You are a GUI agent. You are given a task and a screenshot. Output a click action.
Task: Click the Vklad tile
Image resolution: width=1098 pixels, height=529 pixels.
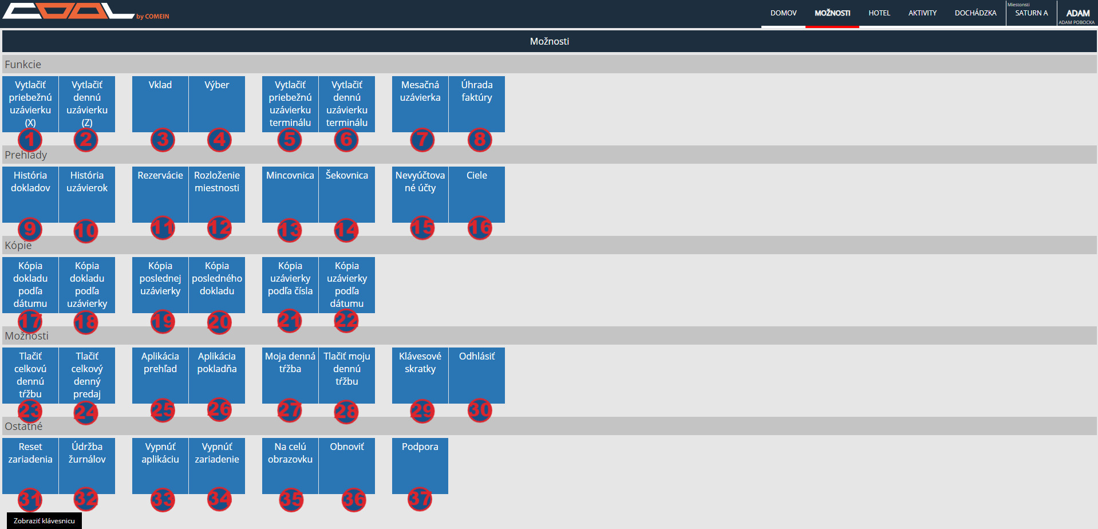coord(160,104)
